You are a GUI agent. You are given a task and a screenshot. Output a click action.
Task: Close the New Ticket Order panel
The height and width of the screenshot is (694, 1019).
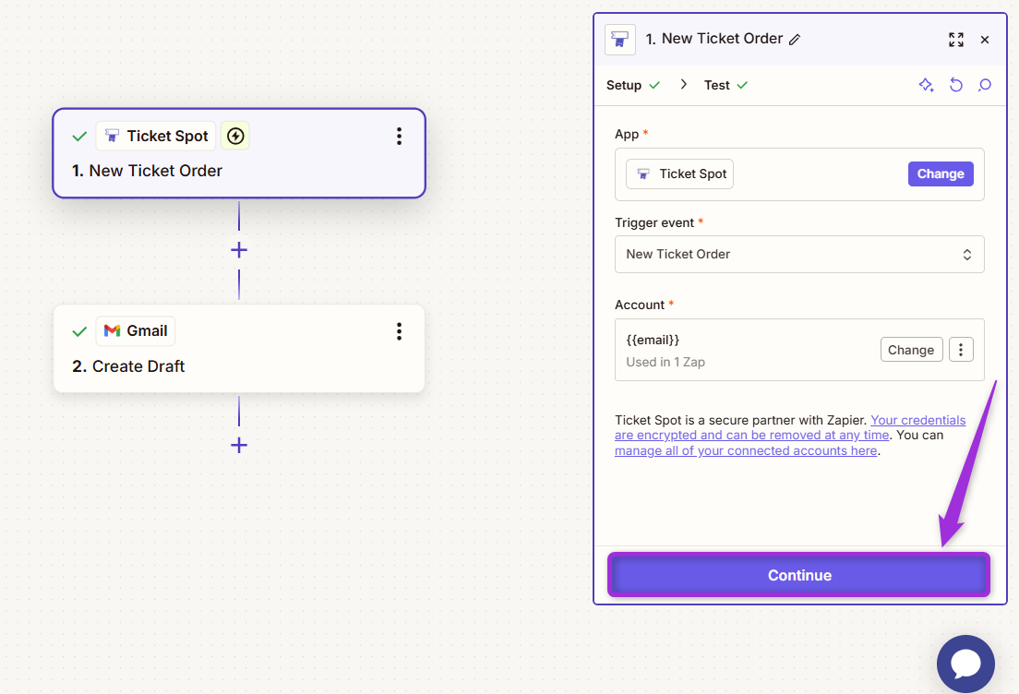(x=985, y=40)
